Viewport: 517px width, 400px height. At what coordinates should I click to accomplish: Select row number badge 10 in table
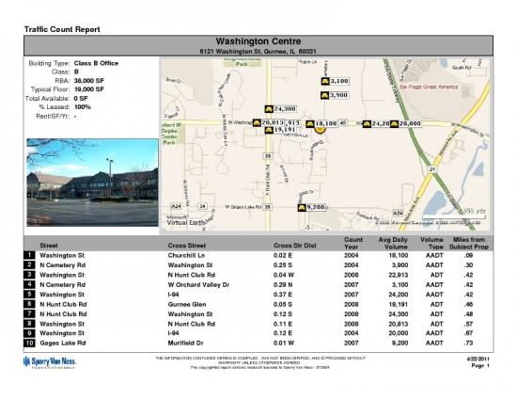coord(29,343)
